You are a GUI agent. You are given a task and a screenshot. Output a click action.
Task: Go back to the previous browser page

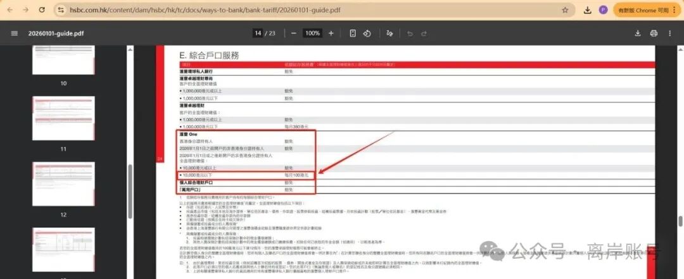point(11,9)
